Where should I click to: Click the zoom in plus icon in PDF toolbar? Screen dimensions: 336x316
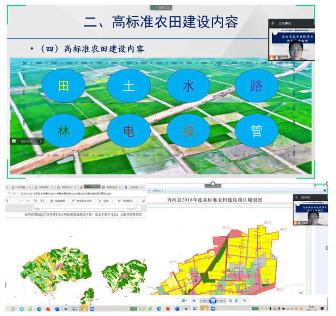pyautogui.click(x=28, y=200)
